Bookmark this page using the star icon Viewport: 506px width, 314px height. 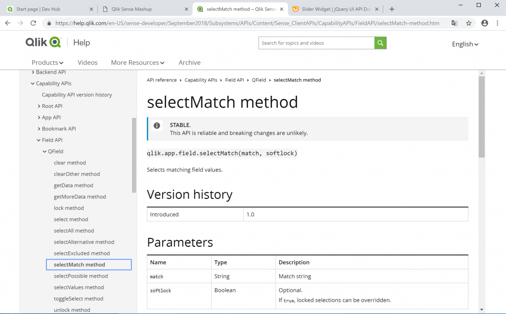[x=468, y=23]
